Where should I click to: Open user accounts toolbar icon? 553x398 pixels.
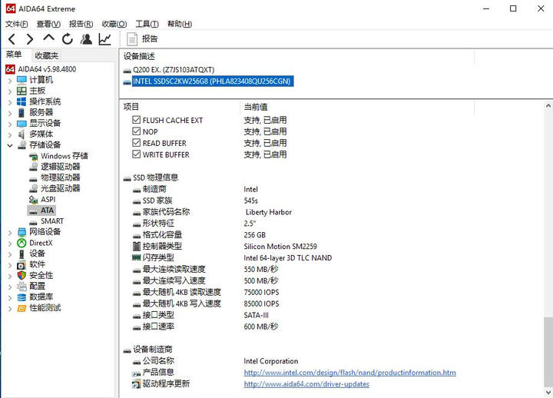[x=86, y=39]
